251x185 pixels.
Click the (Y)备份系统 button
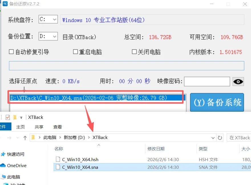pyautogui.click(x=217, y=102)
